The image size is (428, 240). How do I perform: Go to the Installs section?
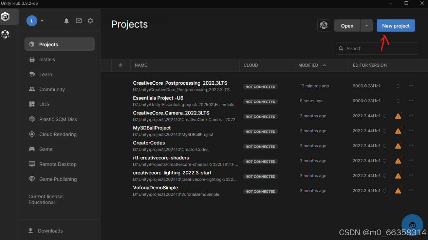tap(59, 59)
